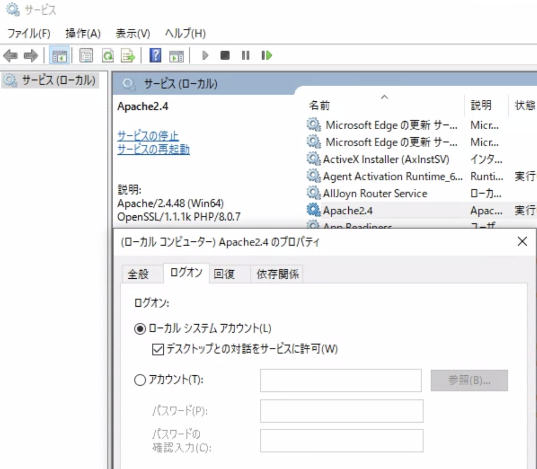The width and height of the screenshot is (537, 469).
Task: Click the Back arrow toolbar icon
Action: [10, 56]
